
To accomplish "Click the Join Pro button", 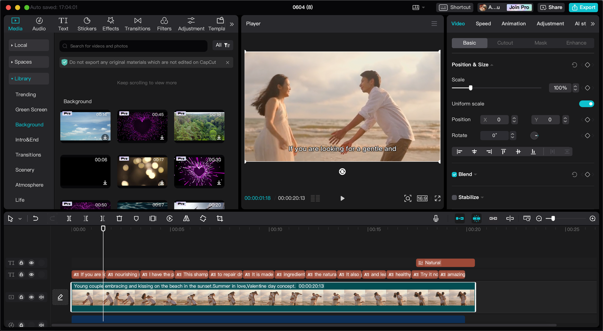I will (519, 8).
